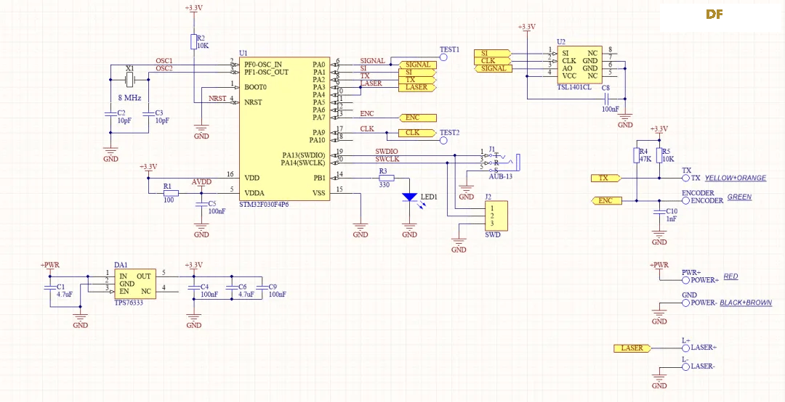Screen dimensions: 785x402
Task: Click the PF0-OSC_IN pin name
Action: (x=263, y=65)
